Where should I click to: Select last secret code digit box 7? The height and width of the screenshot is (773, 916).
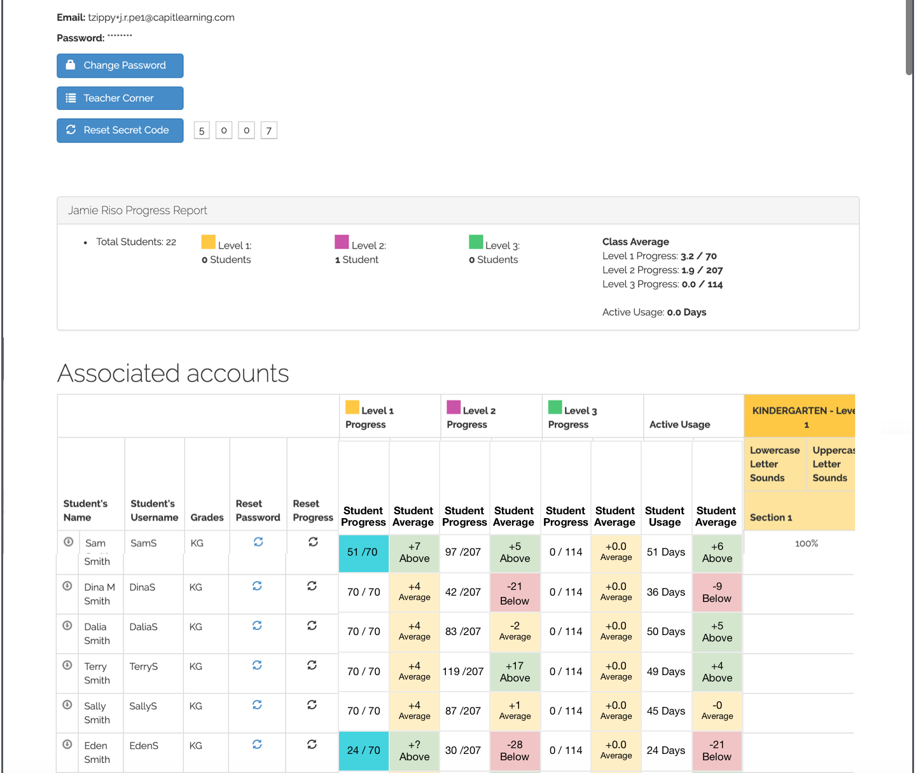269,130
